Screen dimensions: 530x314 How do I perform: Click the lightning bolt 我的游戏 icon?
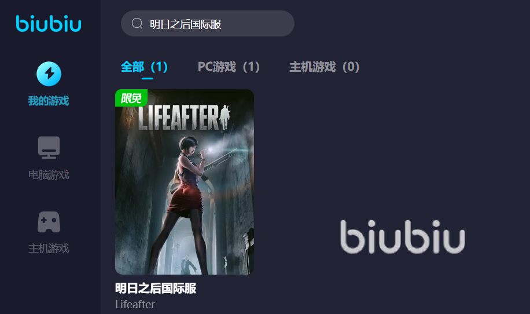49,74
